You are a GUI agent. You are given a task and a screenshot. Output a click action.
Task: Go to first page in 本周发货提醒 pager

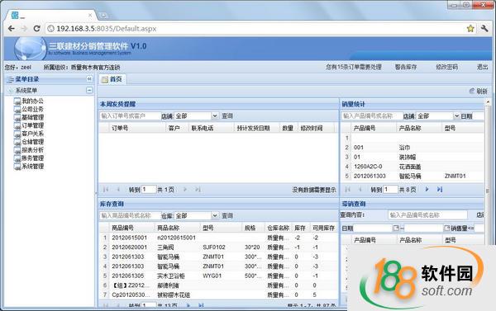click(106, 190)
